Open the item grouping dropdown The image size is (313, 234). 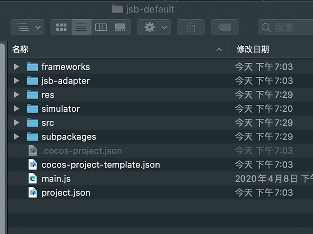27,27
